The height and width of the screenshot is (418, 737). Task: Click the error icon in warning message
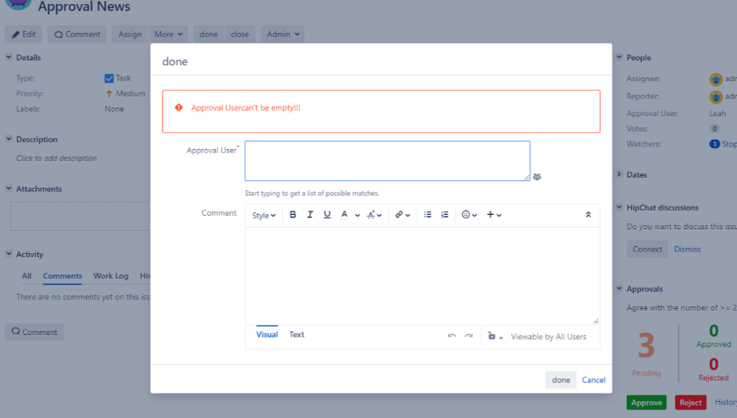pyautogui.click(x=179, y=107)
